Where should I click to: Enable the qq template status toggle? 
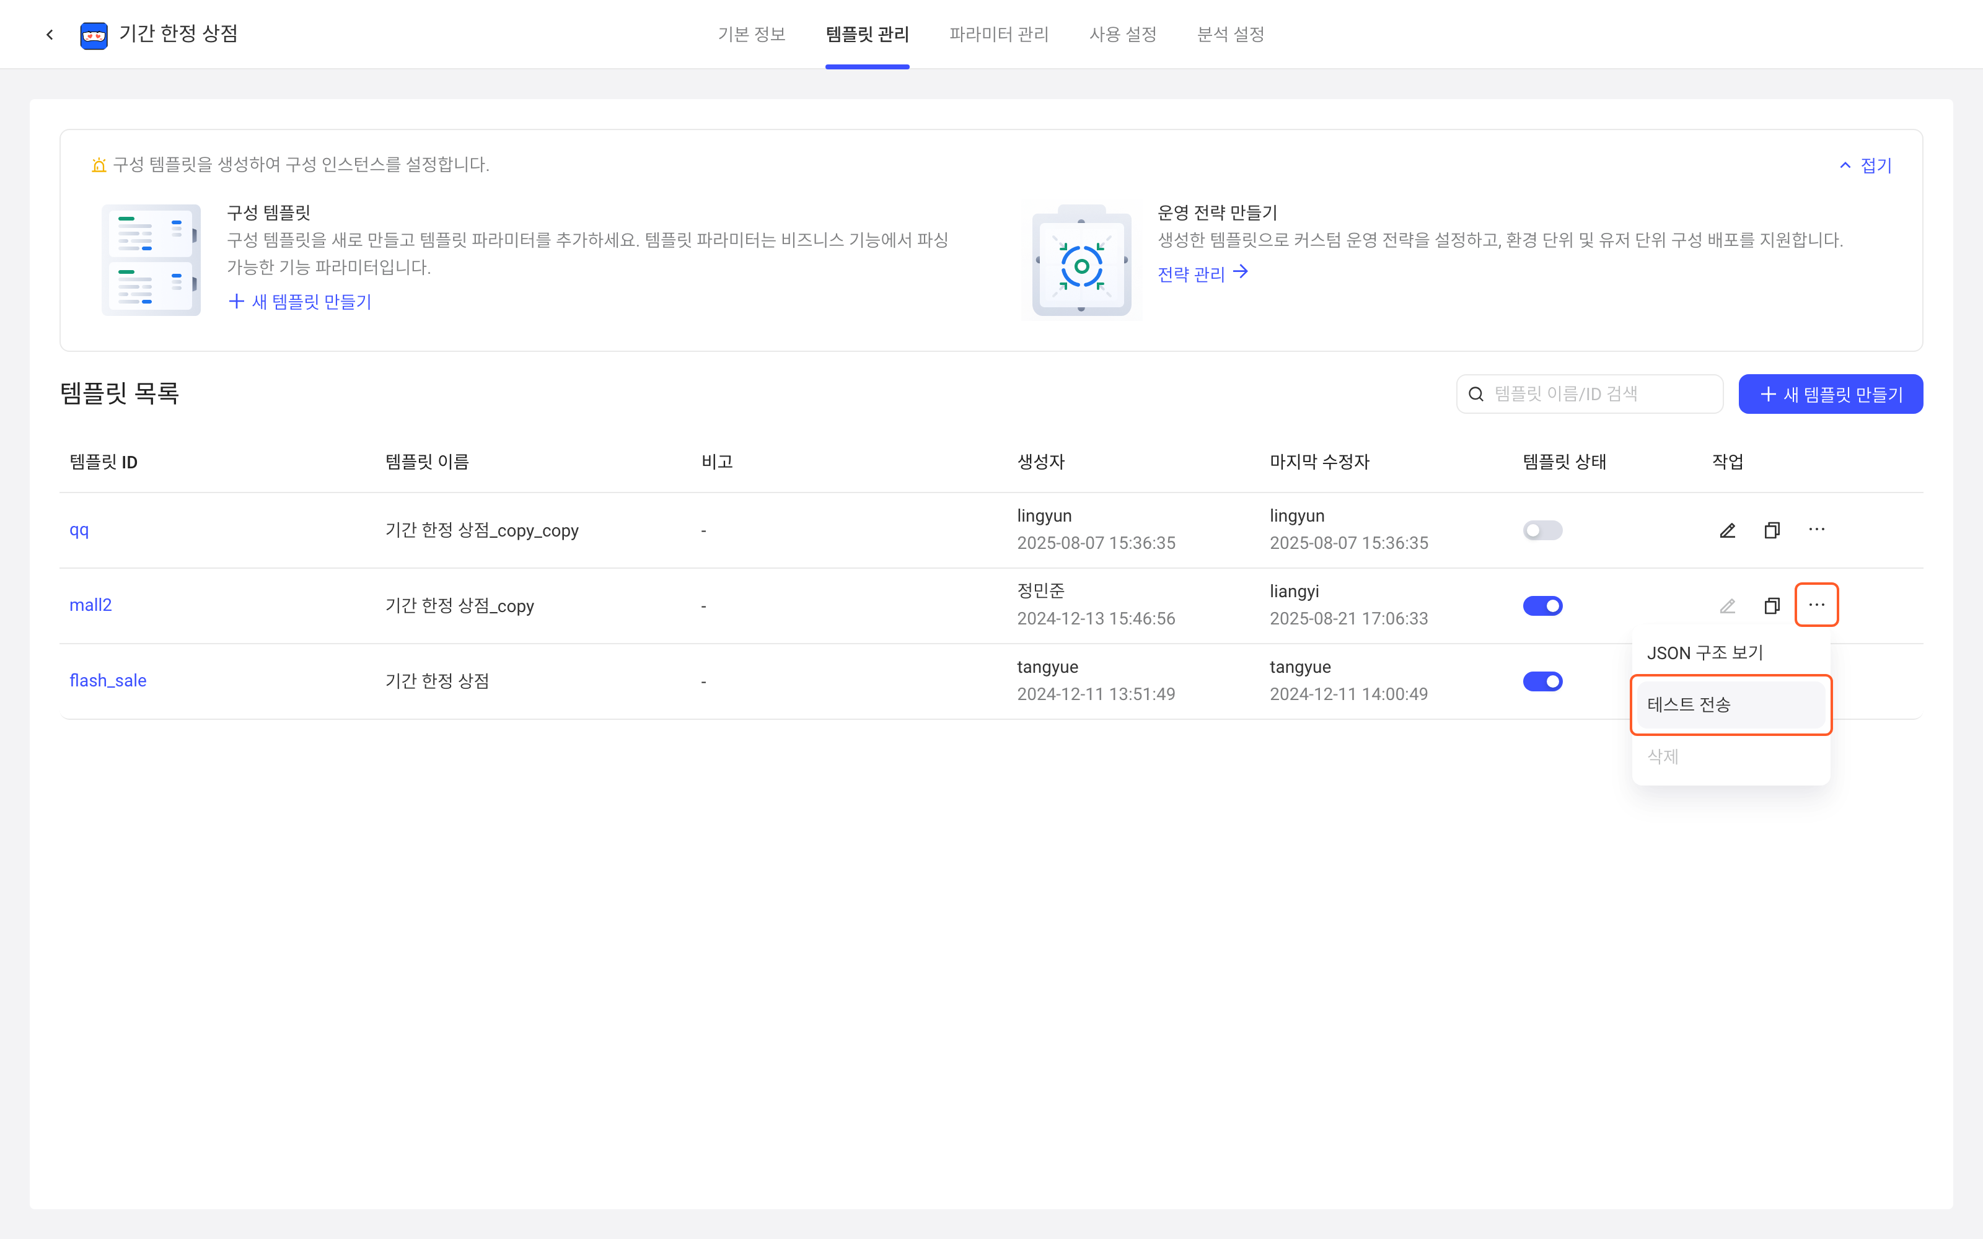coord(1542,530)
